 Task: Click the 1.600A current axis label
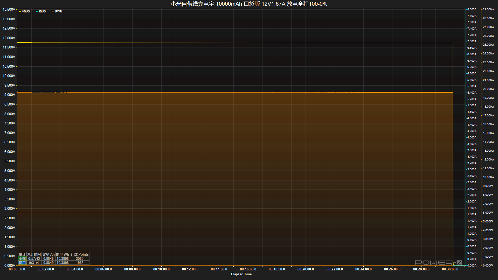472,214
